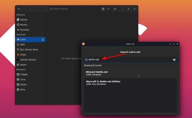Close the Lutris <2> search dialog

pyautogui.click(x=177, y=44)
